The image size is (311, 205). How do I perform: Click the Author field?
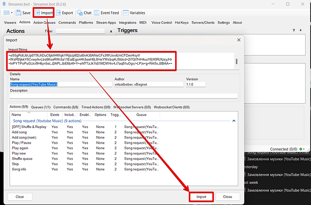click(149, 84)
